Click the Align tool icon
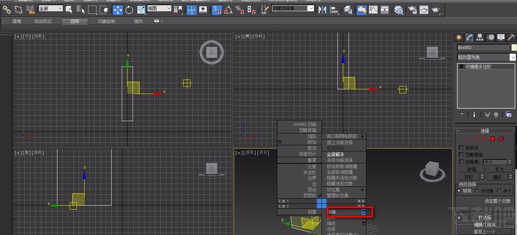Screen dimensions: 517x235 click(334, 10)
